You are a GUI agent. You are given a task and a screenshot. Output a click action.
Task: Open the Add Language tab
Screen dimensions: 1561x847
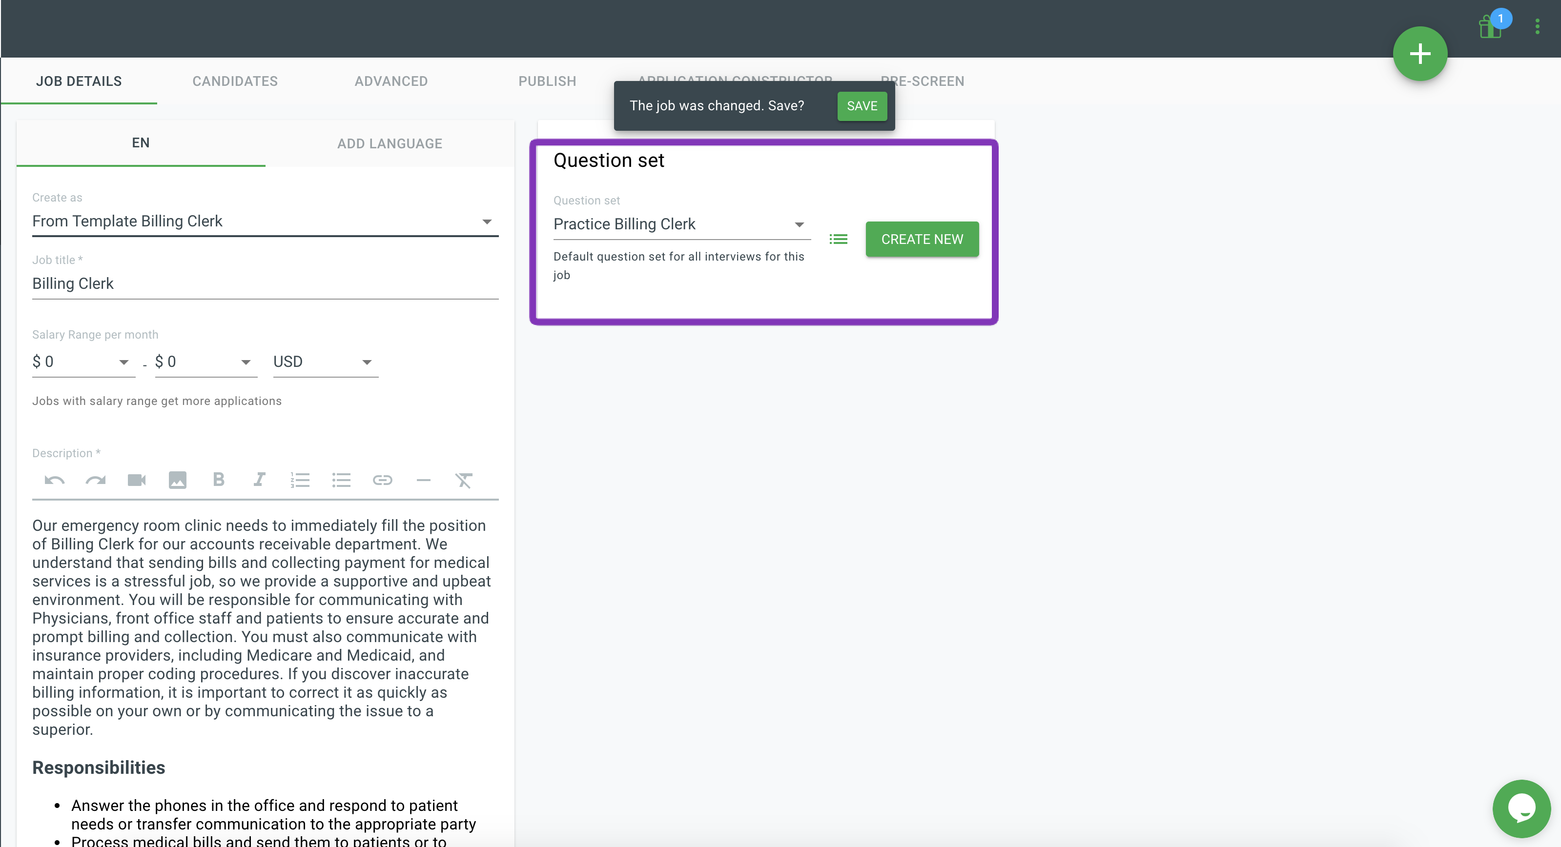pyautogui.click(x=390, y=143)
